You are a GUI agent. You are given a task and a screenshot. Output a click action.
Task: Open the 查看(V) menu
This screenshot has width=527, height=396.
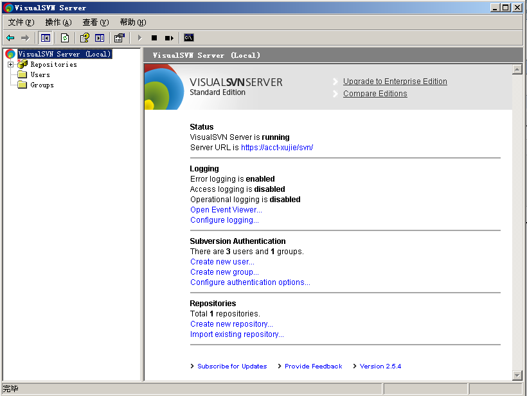pos(96,22)
